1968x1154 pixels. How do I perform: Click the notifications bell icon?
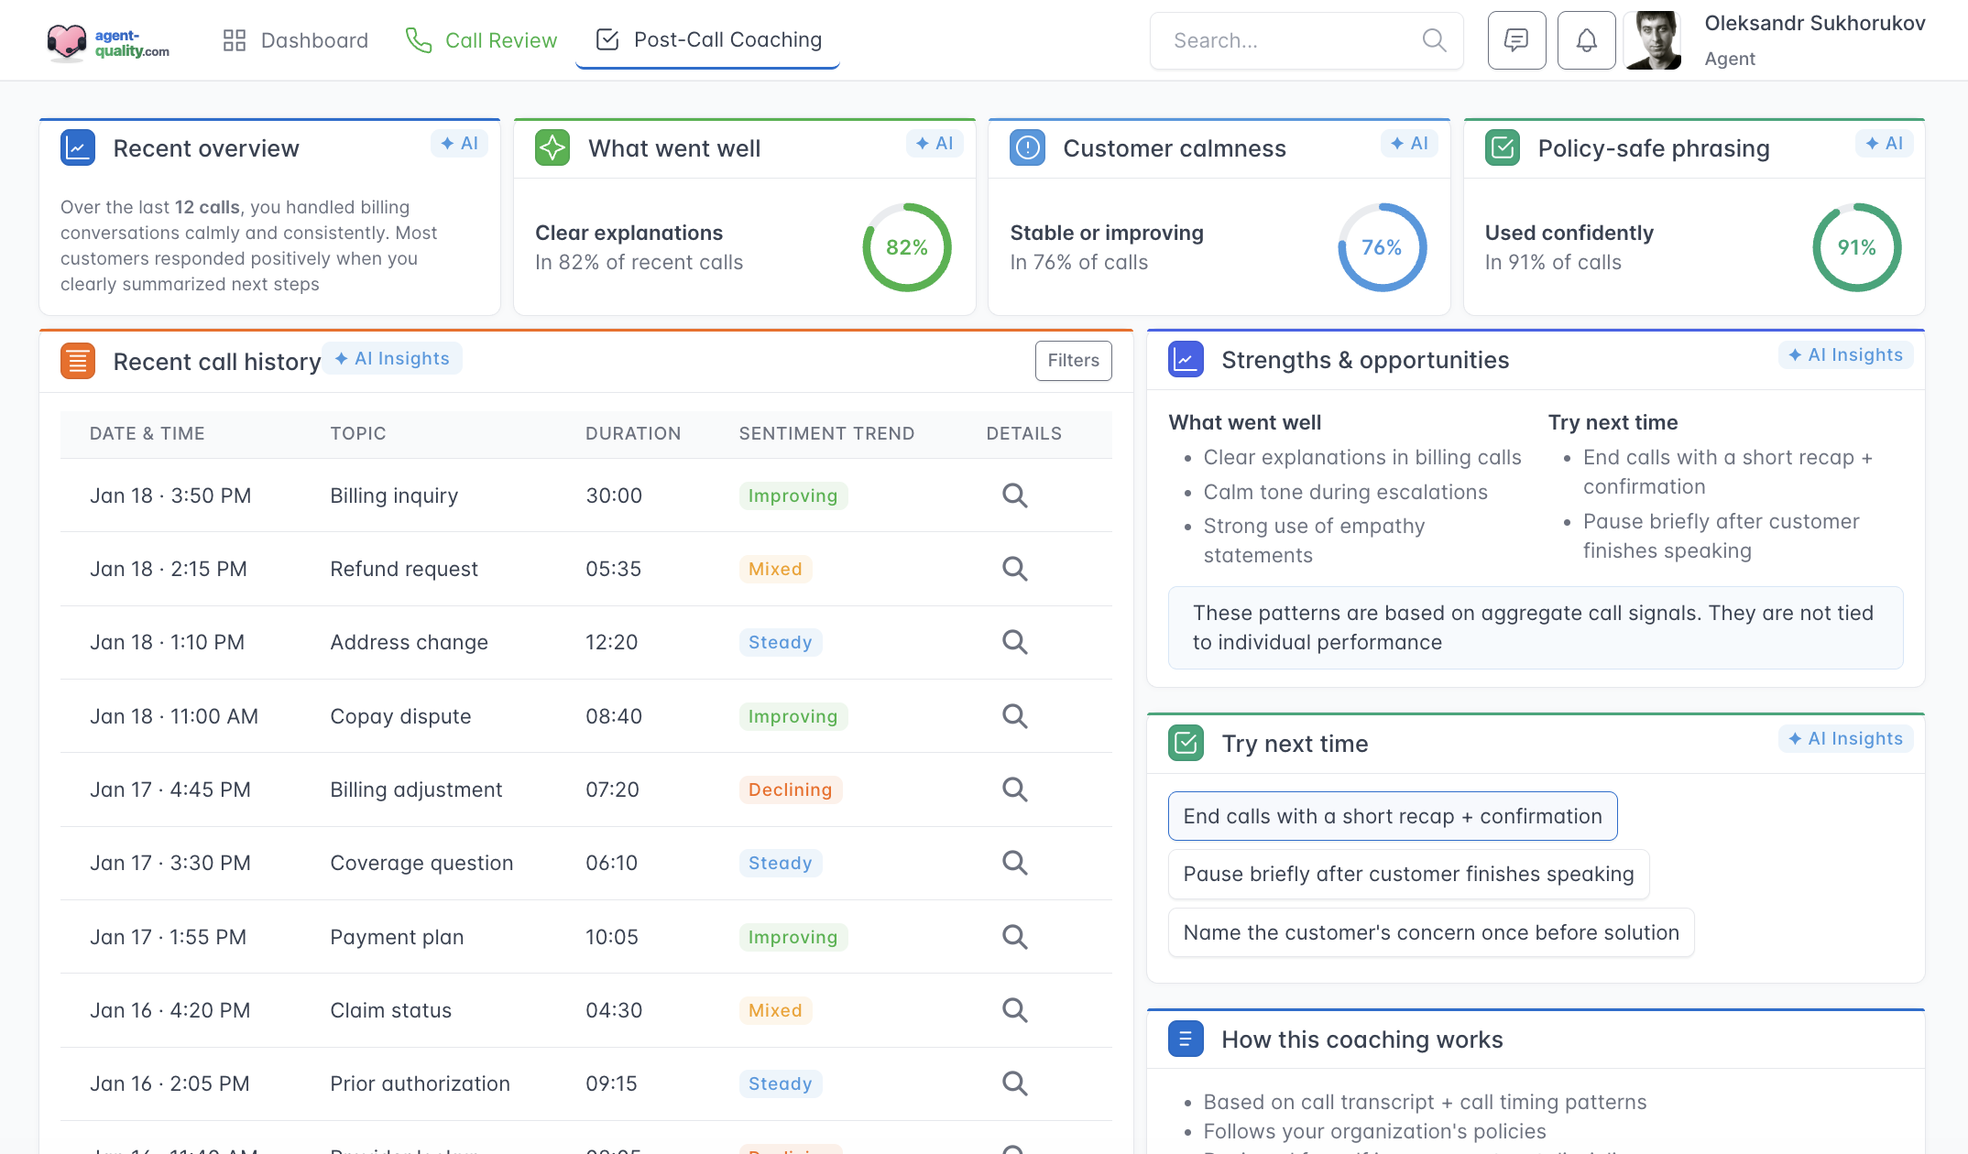click(1586, 40)
